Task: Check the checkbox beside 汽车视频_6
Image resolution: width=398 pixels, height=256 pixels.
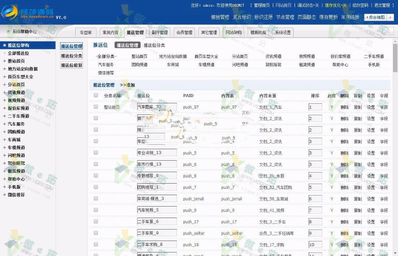Action: [96, 210]
